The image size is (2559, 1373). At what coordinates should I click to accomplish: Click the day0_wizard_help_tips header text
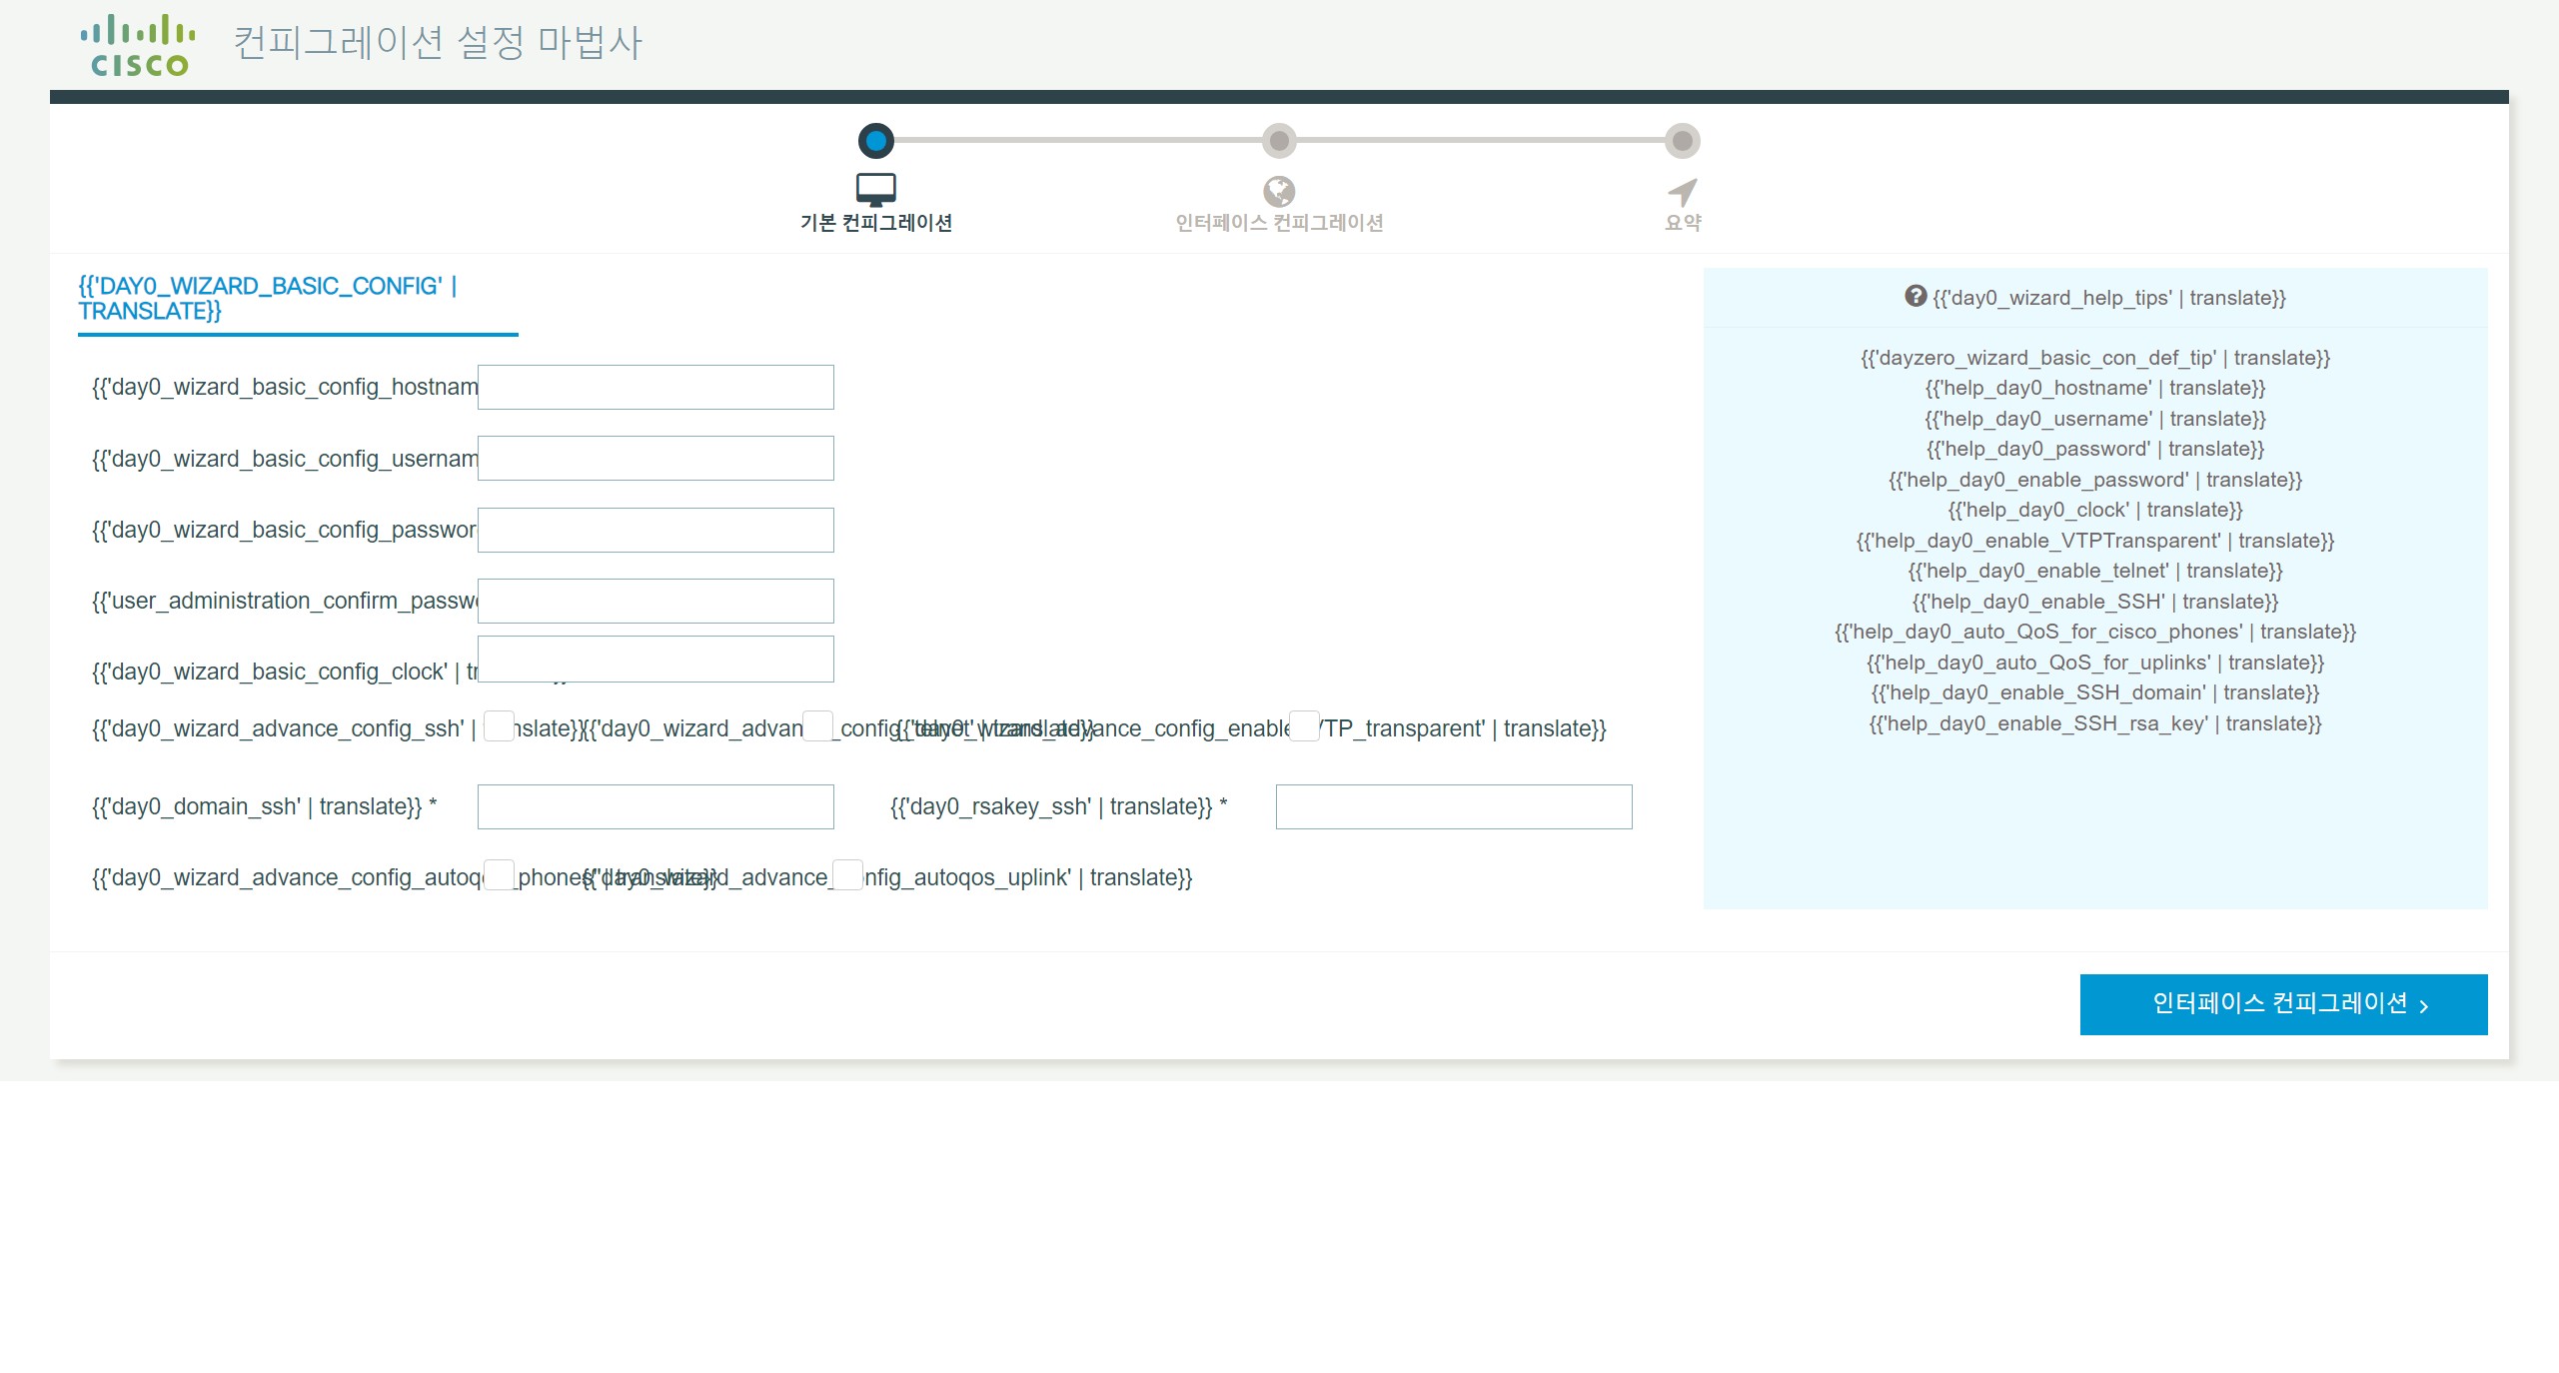2109,298
